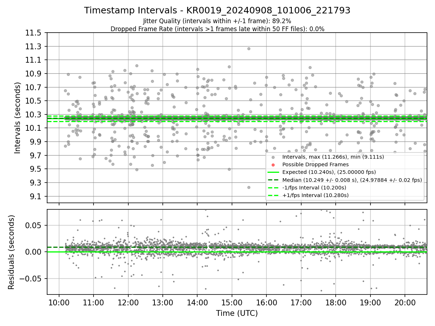The width and height of the screenshot is (435, 326).
Task: Click the '11.1' y-axis tick label
Action: 34,60
